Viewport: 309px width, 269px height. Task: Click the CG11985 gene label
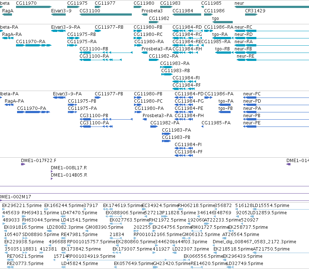(x=211, y=3)
